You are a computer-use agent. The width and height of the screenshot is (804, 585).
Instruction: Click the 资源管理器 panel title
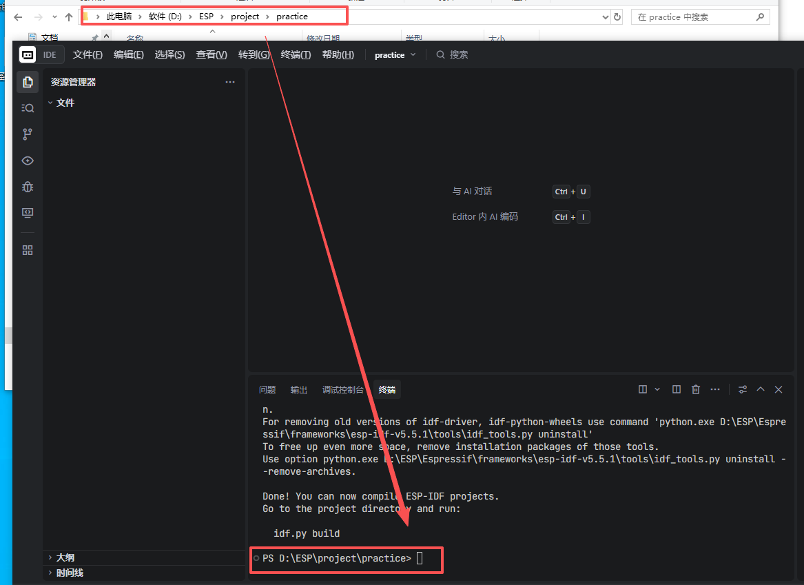coord(73,82)
